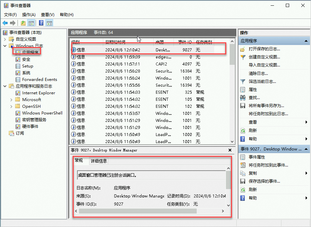Open the 操作 menu
The height and width of the screenshot is (227, 311).
point(29,14)
